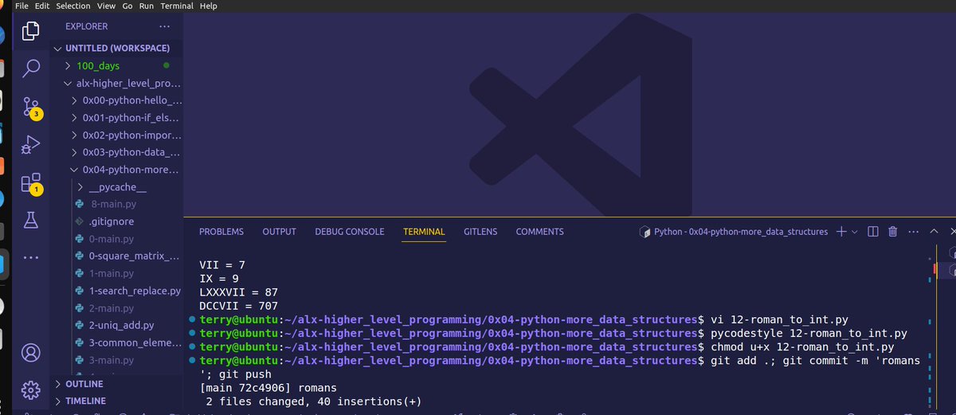Open the Selection menu
The width and height of the screenshot is (956, 415).
tap(73, 6)
